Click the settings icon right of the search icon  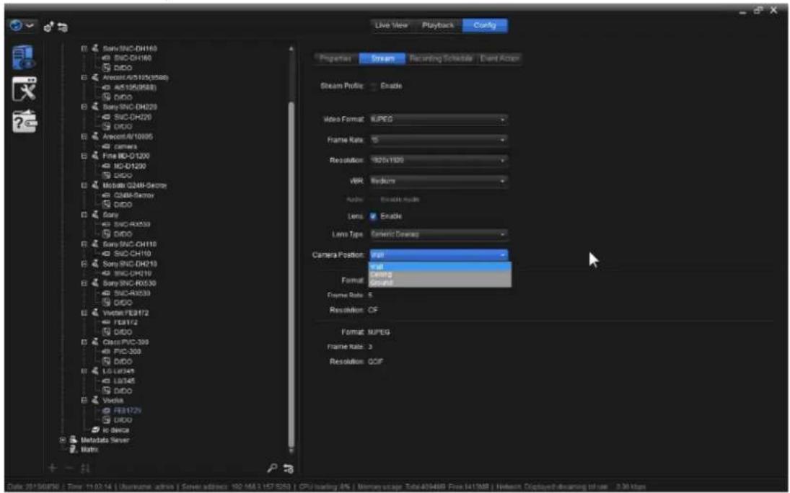click(x=288, y=468)
